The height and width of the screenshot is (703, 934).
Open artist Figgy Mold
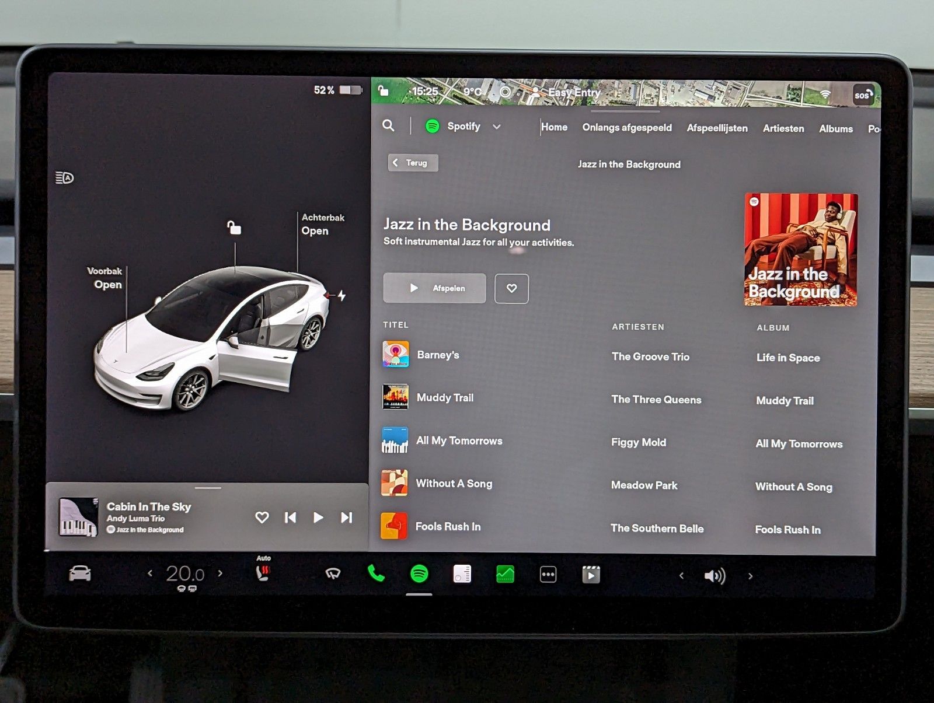(639, 442)
